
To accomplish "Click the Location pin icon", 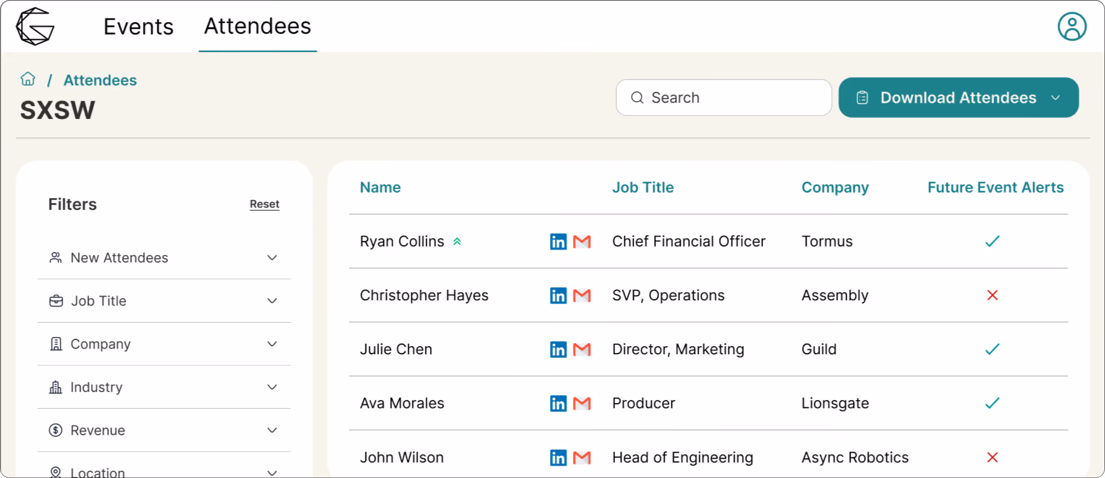I will point(56,472).
